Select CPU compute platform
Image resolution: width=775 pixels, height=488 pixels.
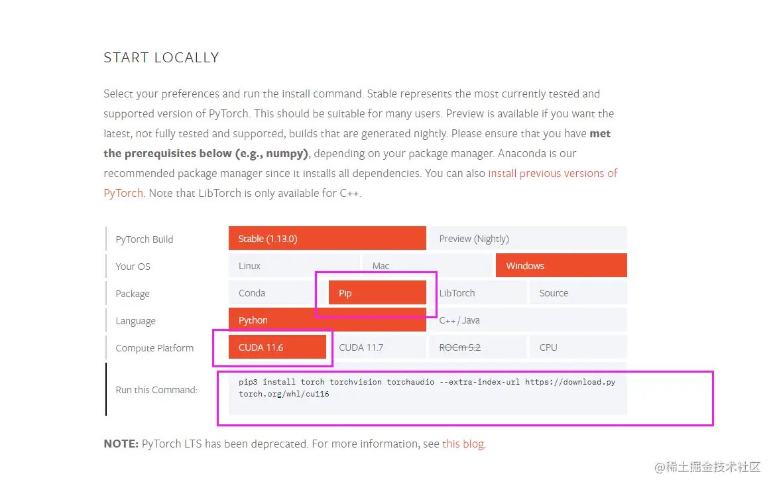[578, 347]
